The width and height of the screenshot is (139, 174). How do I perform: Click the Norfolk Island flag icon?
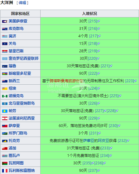click(5, 96)
